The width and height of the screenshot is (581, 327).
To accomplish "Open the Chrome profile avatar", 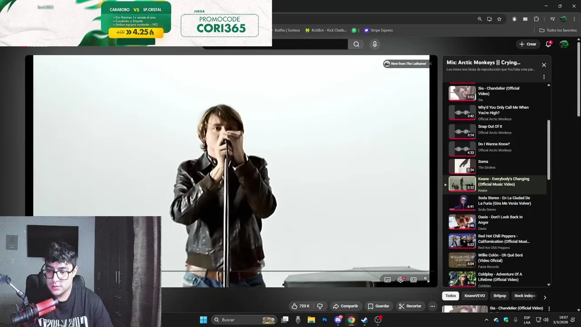I will [563, 19].
